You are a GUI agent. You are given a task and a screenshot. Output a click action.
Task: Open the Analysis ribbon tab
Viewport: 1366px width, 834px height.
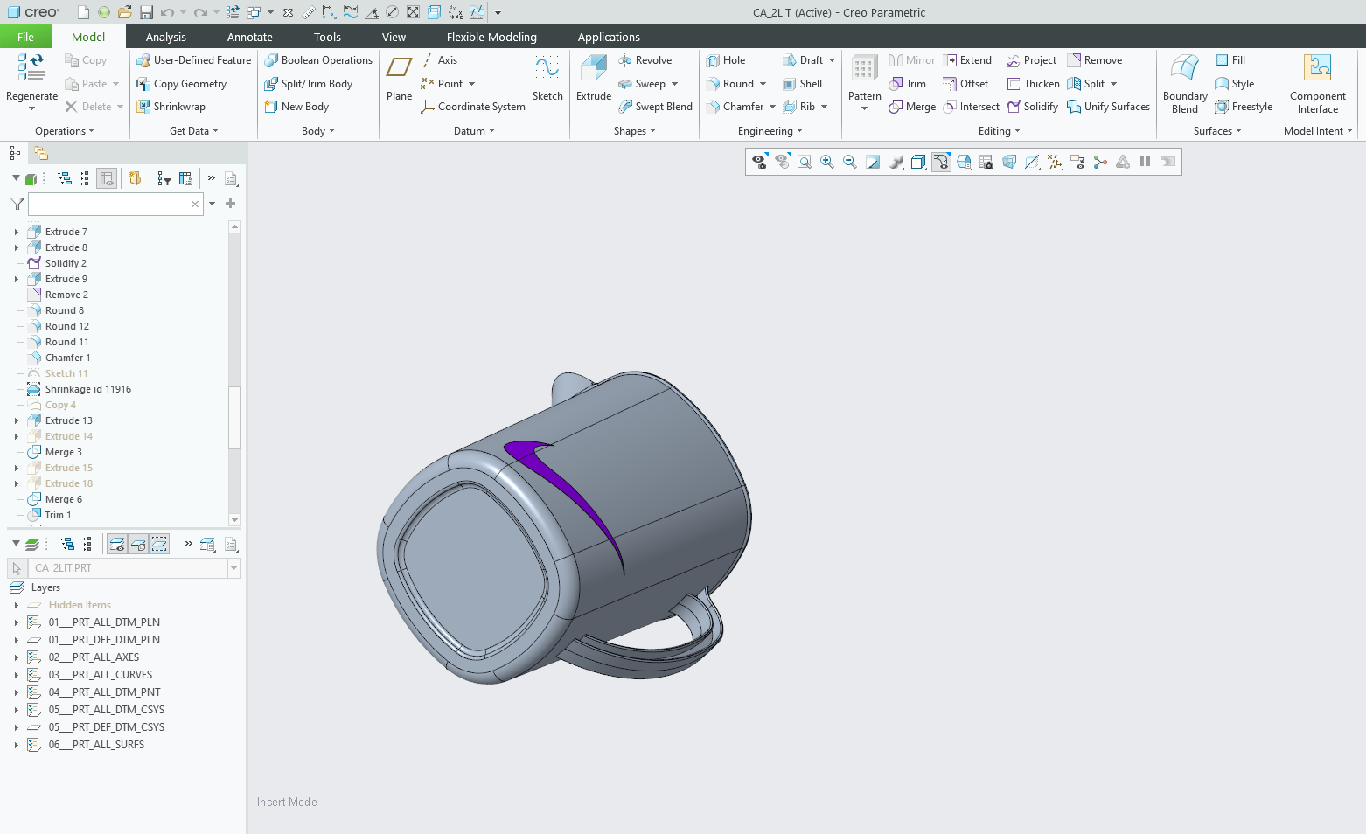tap(165, 37)
